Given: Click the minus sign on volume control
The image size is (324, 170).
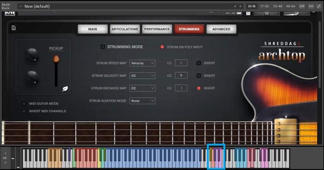Looking at the screenshot, I should (x=285, y=14).
